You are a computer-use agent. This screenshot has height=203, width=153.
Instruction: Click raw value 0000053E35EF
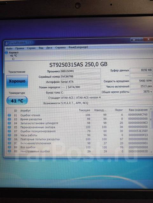[138, 131]
